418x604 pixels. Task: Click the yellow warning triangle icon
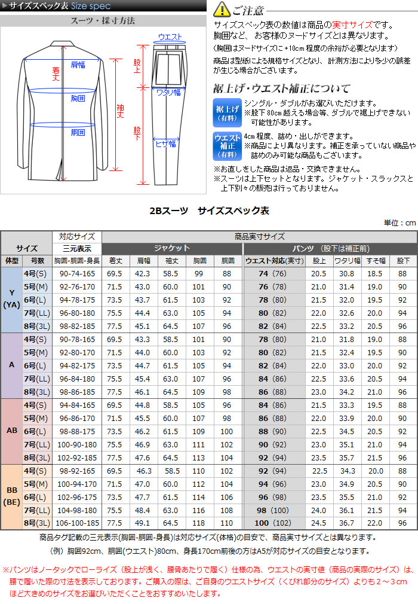click(222, 10)
